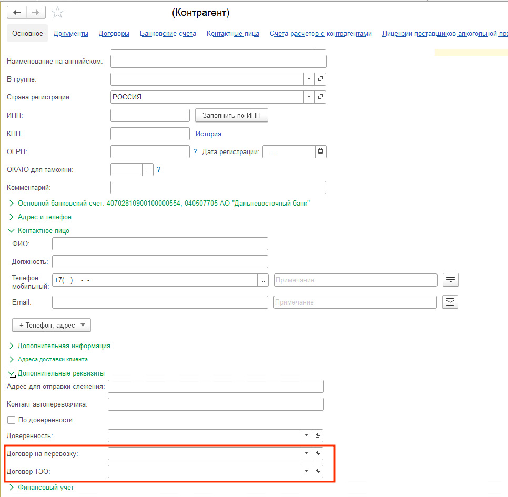
Task: Switch to the Договоры tab
Action: (x=114, y=33)
